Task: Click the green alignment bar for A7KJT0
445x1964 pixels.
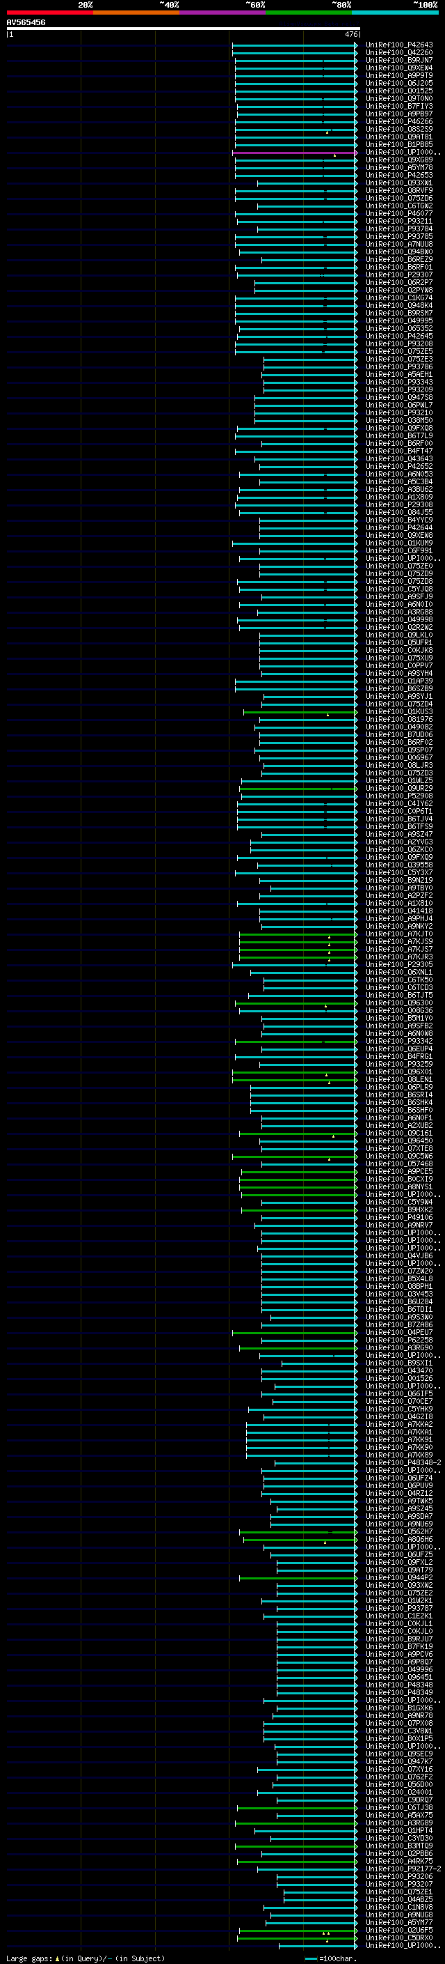Action: pyautogui.click(x=298, y=934)
